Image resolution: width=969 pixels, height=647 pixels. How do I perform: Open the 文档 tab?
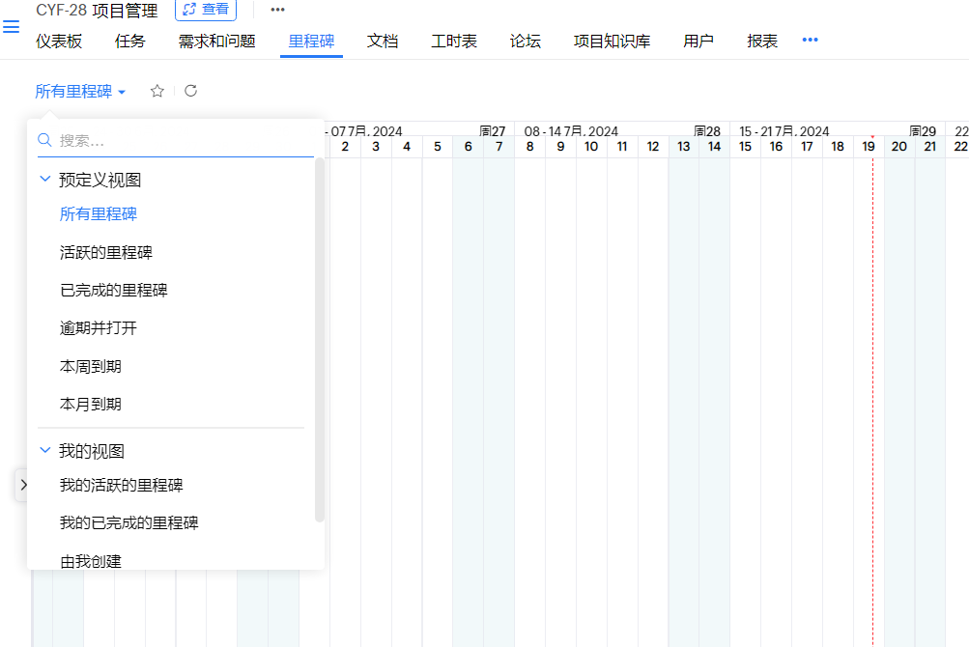[383, 41]
